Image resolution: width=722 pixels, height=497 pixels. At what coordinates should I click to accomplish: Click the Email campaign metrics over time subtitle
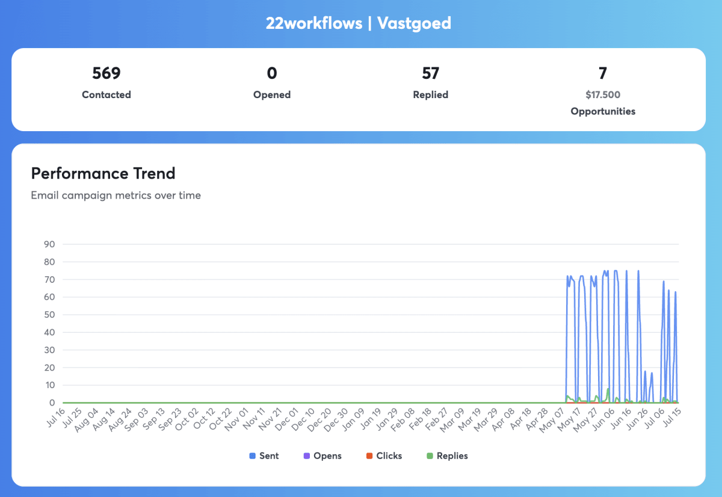click(x=116, y=195)
